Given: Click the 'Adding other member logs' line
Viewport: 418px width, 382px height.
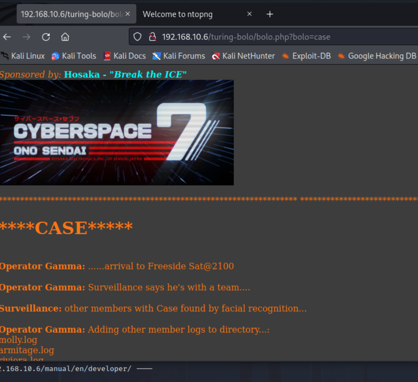Looking at the screenshot, I should (135, 330).
